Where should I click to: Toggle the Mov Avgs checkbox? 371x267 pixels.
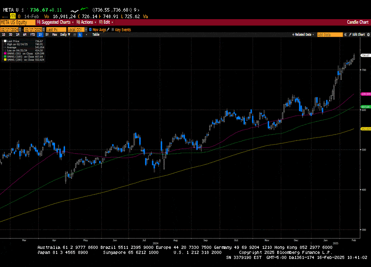[x=90, y=30]
